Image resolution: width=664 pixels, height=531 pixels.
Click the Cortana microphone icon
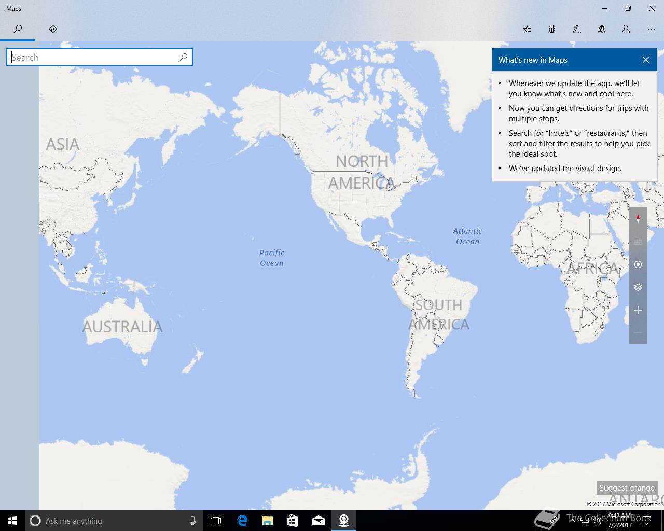tap(192, 521)
